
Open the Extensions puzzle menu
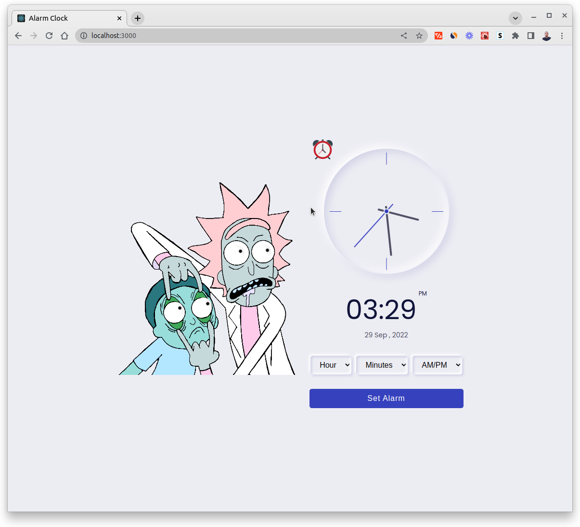click(x=516, y=36)
